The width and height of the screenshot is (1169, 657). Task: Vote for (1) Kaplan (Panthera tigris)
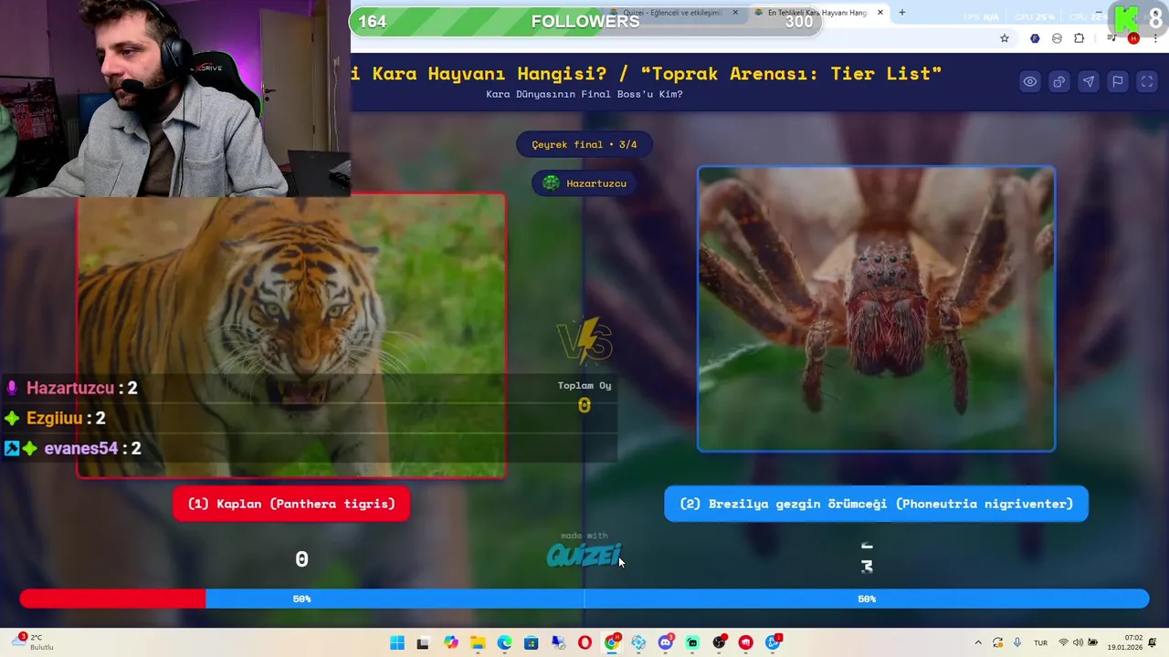(x=291, y=504)
